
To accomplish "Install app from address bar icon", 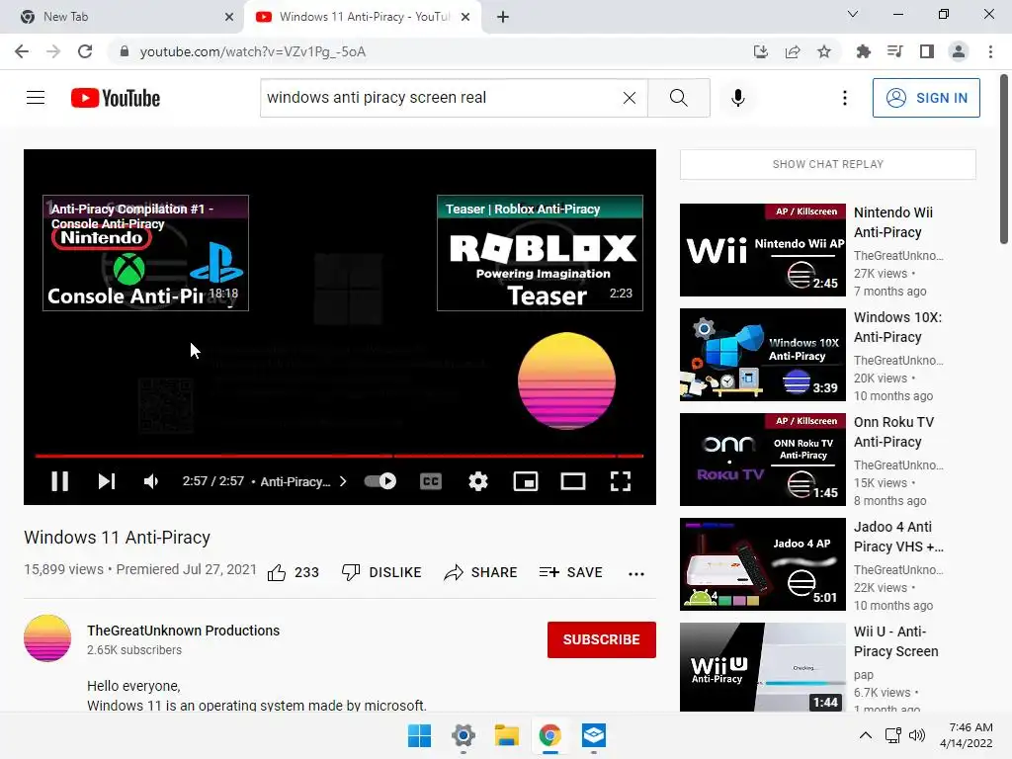I will pyautogui.click(x=761, y=51).
